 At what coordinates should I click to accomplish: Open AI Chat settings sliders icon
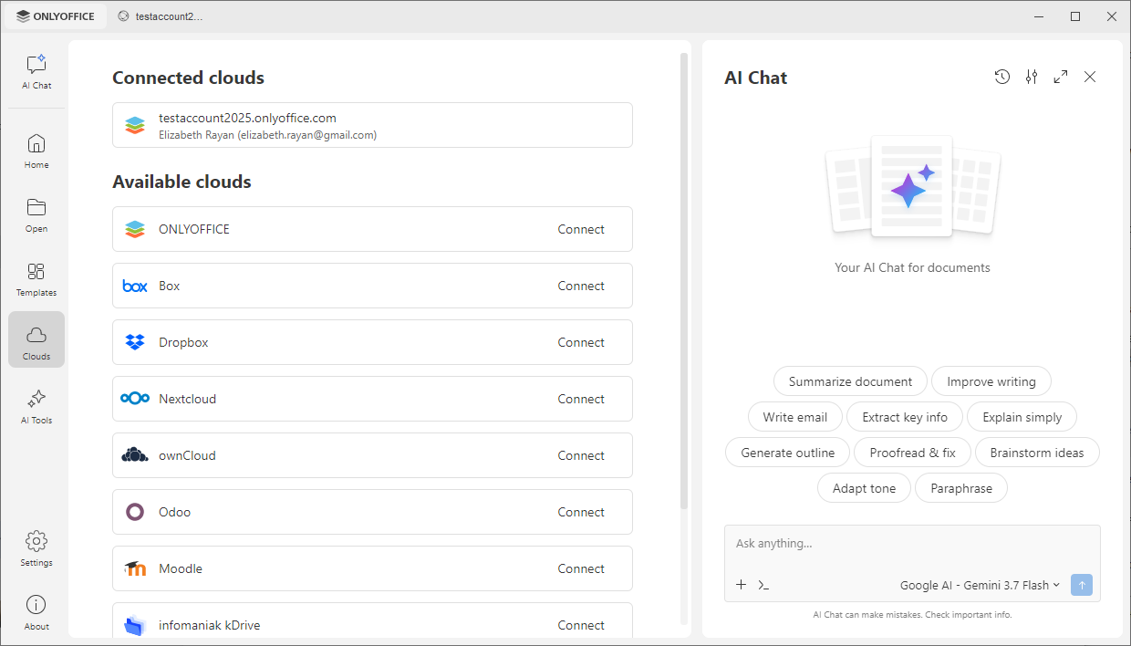coord(1032,78)
